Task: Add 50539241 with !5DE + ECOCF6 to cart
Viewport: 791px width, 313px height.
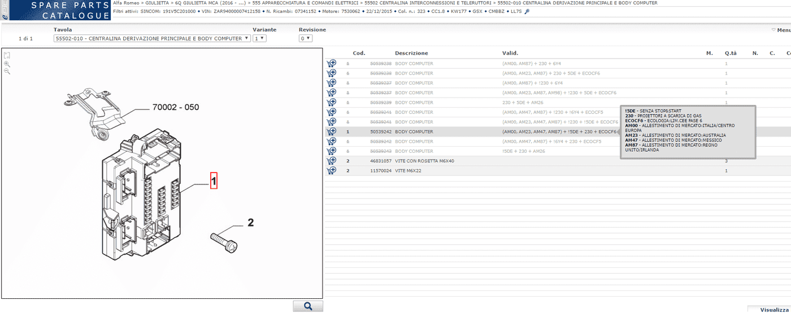Action: pyautogui.click(x=332, y=122)
